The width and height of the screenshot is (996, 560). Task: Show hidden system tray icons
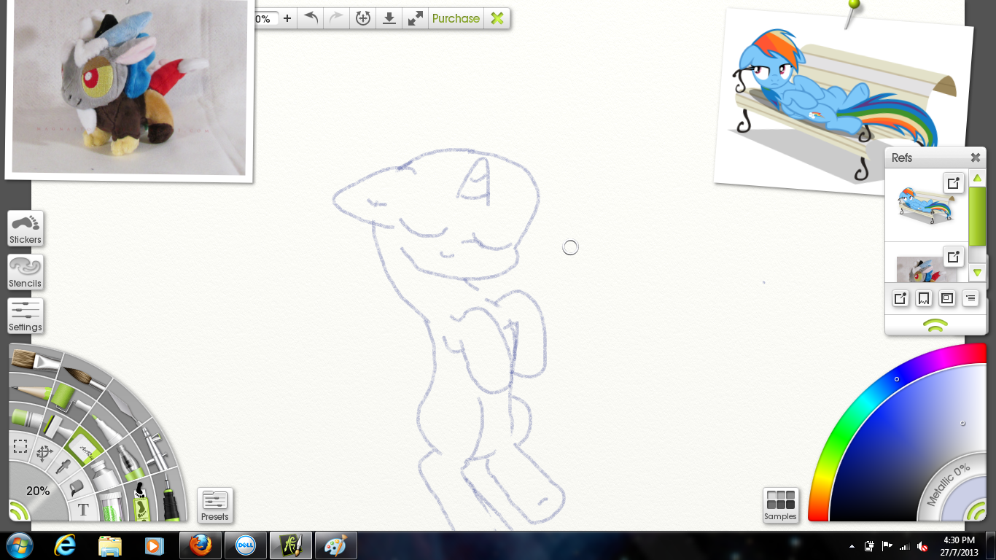852,546
